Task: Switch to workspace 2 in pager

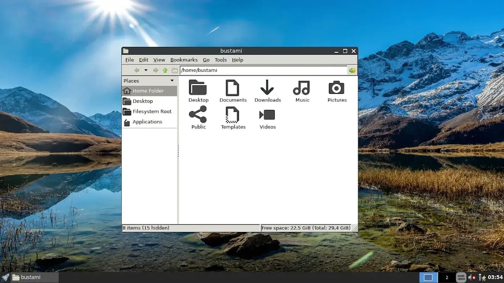Action: [x=446, y=278]
